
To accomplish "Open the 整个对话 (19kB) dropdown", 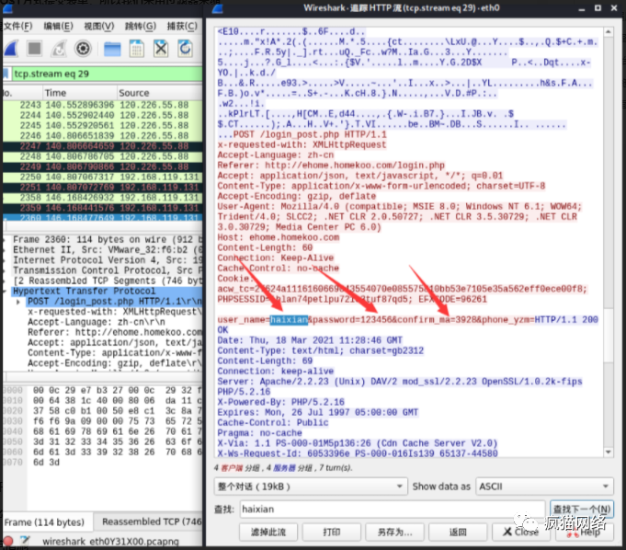I will tap(311, 487).
